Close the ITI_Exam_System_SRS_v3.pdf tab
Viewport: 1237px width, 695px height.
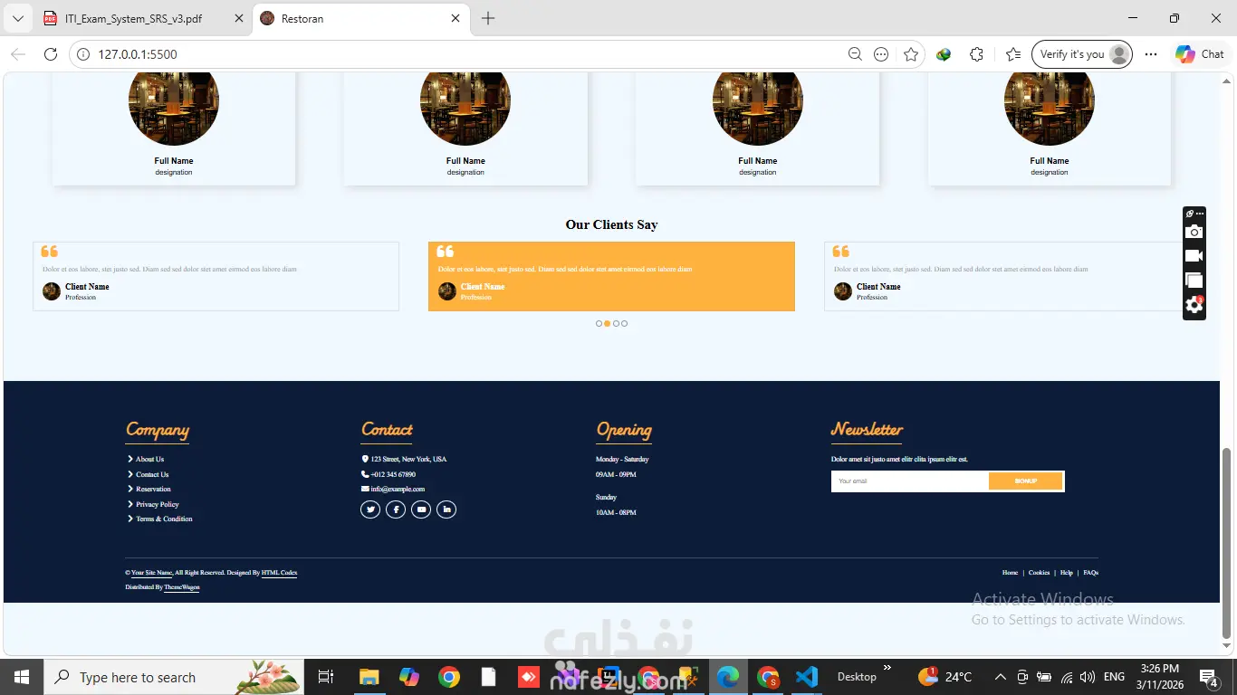[x=237, y=18]
